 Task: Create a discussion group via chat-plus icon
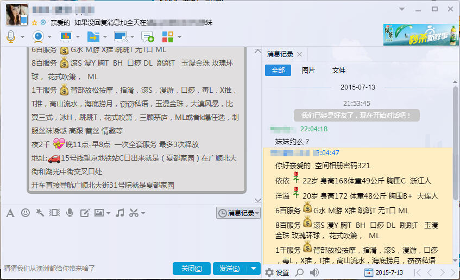(147, 37)
